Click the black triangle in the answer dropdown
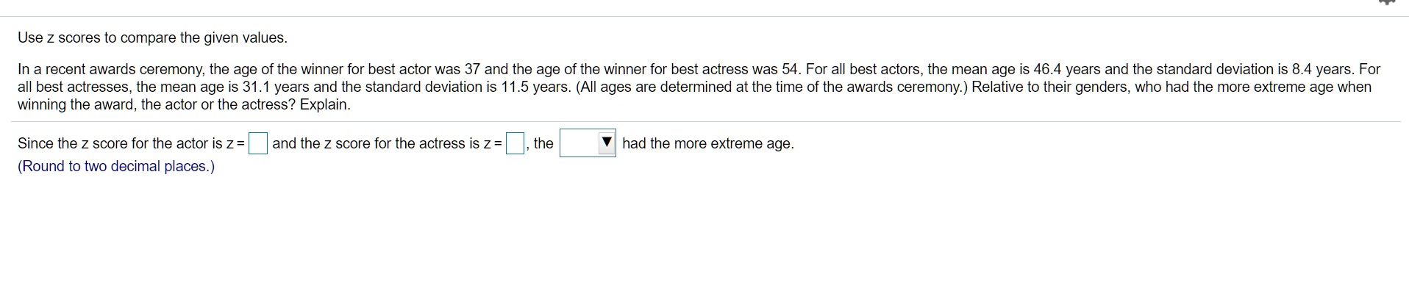Viewport: 1409px width, 302px height. tap(607, 142)
